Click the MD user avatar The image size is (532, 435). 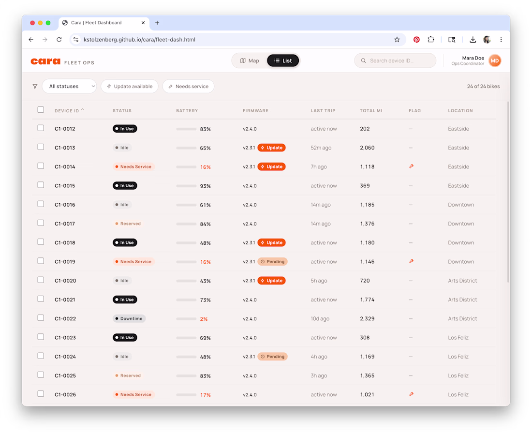pyautogui.click(x=495, y=61)
